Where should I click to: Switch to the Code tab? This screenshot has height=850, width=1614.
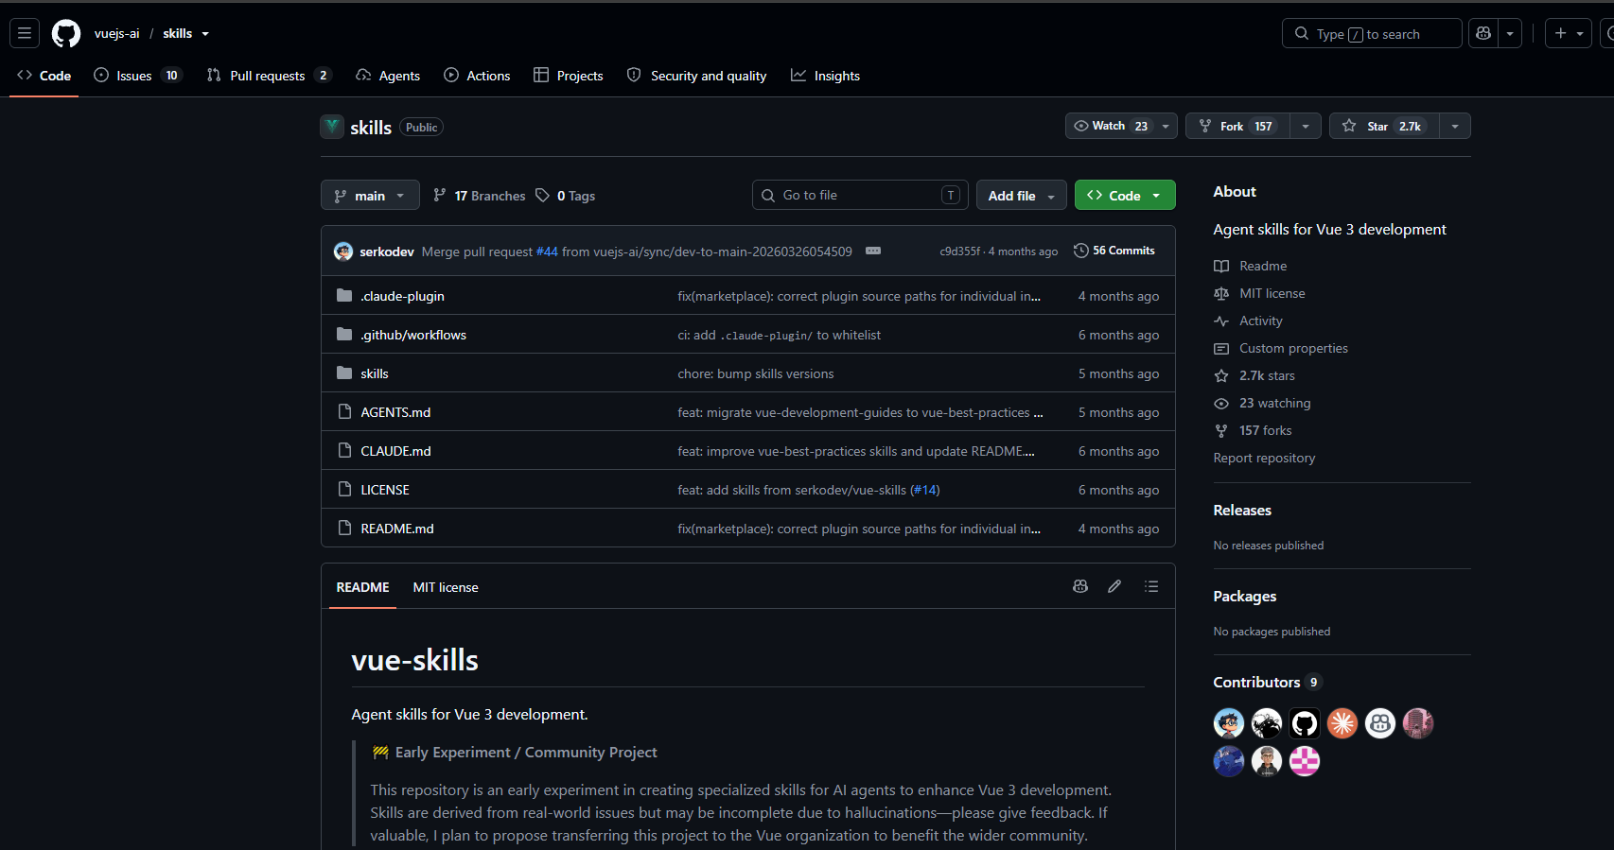44,76
